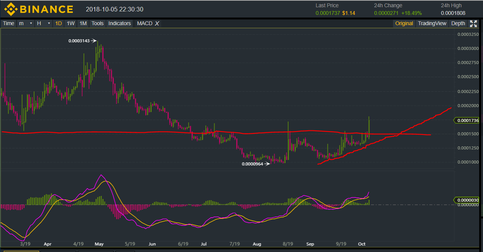
Task: Switch to the TradingView chart tab
Action: [x=432, y=24]
